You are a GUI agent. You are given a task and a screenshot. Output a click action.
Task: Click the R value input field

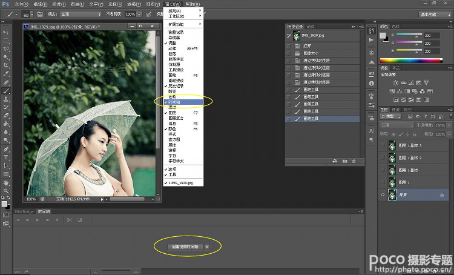tap(432, 35)
